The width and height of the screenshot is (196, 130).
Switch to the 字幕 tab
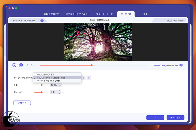[145, 14]
